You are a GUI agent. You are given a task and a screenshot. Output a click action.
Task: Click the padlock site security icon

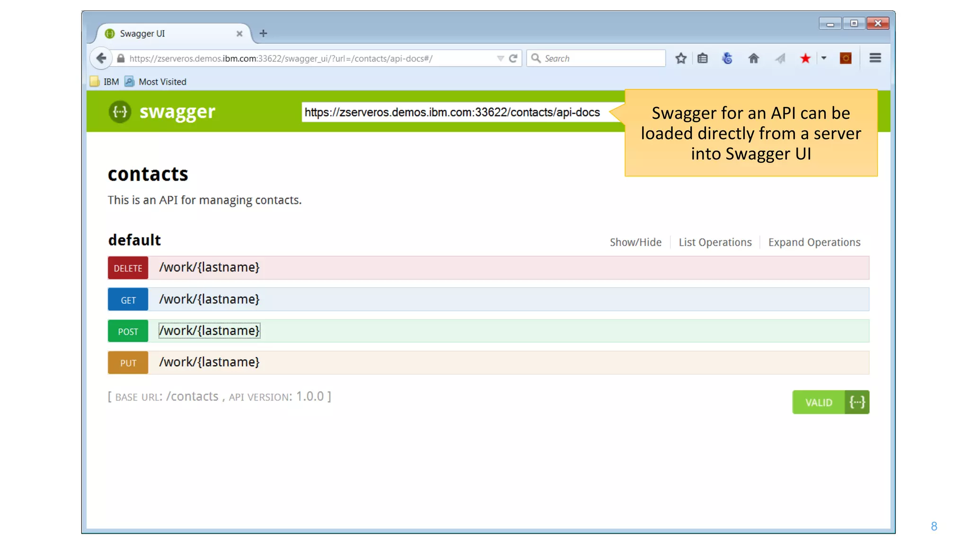tap(121, 58)
